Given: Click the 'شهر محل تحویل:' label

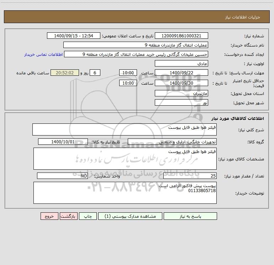Looking at the screenshot, I should (x=249, y=103).
